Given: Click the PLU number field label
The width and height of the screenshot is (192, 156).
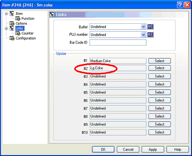Looking at the screenshot, I should 78,34.
